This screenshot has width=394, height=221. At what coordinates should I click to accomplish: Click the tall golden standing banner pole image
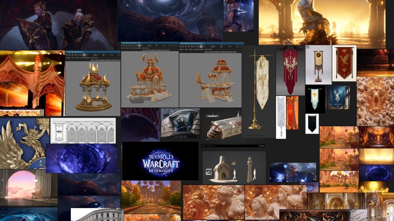(258, 92)
